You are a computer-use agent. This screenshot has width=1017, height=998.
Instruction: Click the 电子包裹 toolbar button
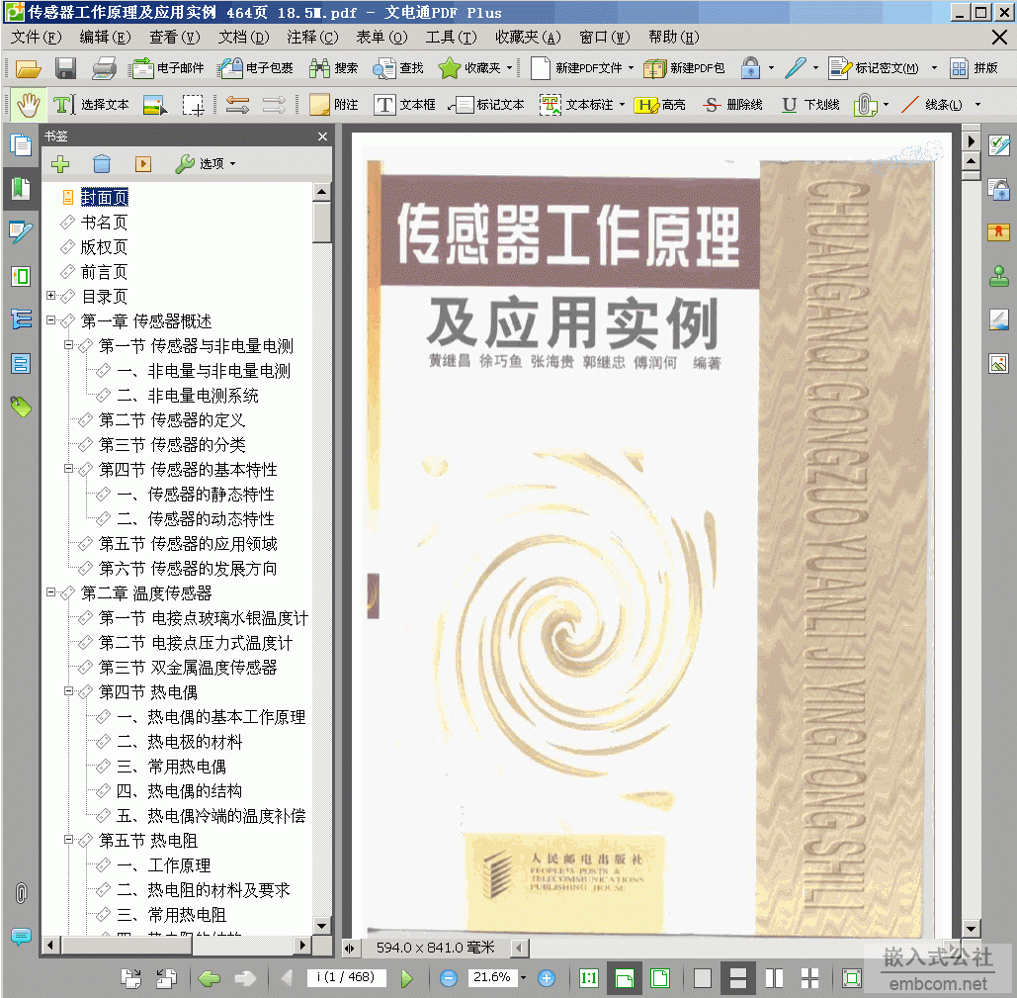[x=256, y=68]
